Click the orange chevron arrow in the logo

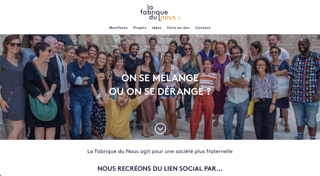[179, 18]
